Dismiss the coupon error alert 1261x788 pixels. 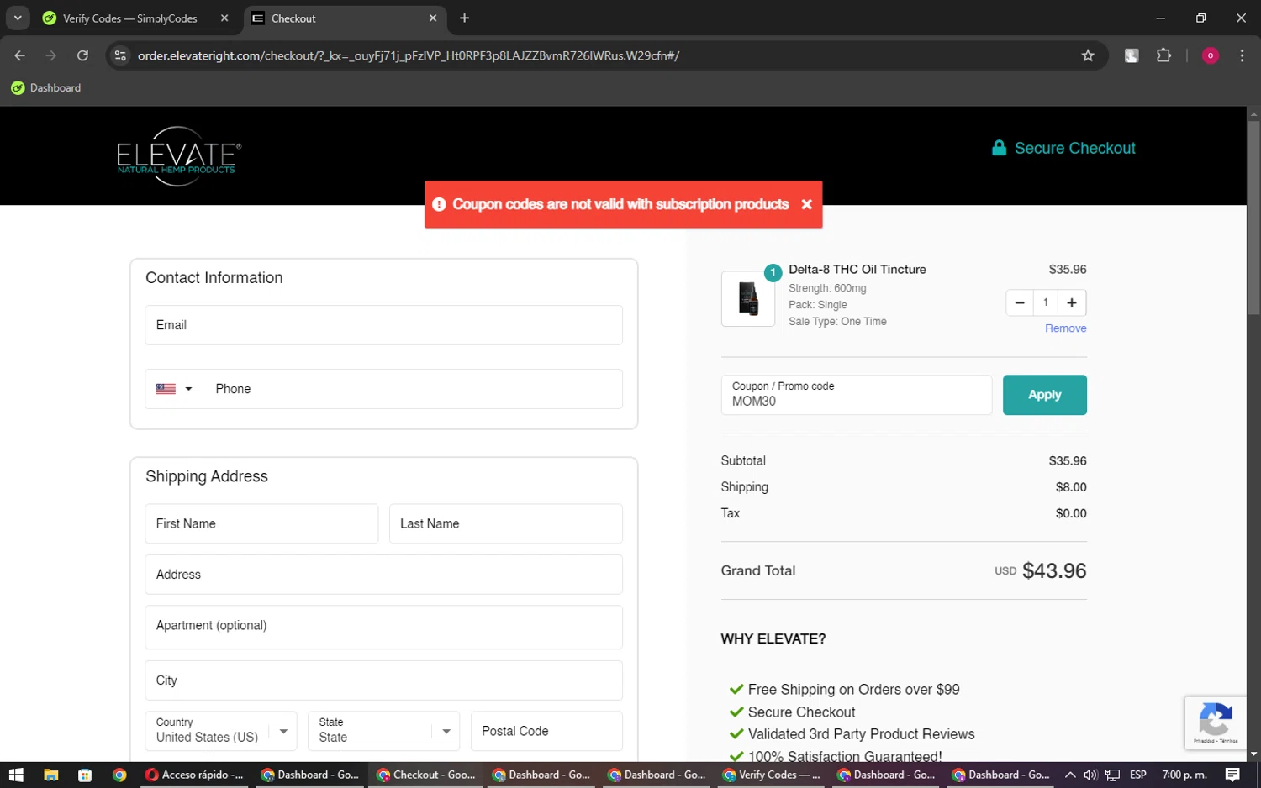806,204
